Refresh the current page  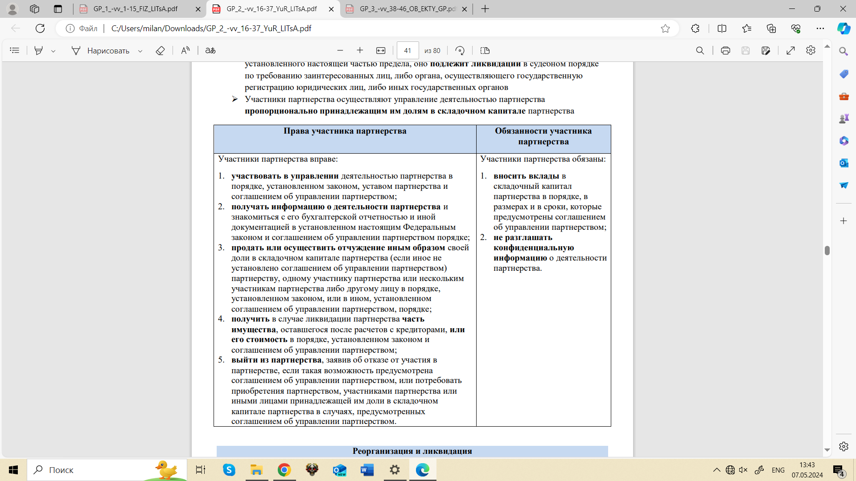(x=40, y=29)
